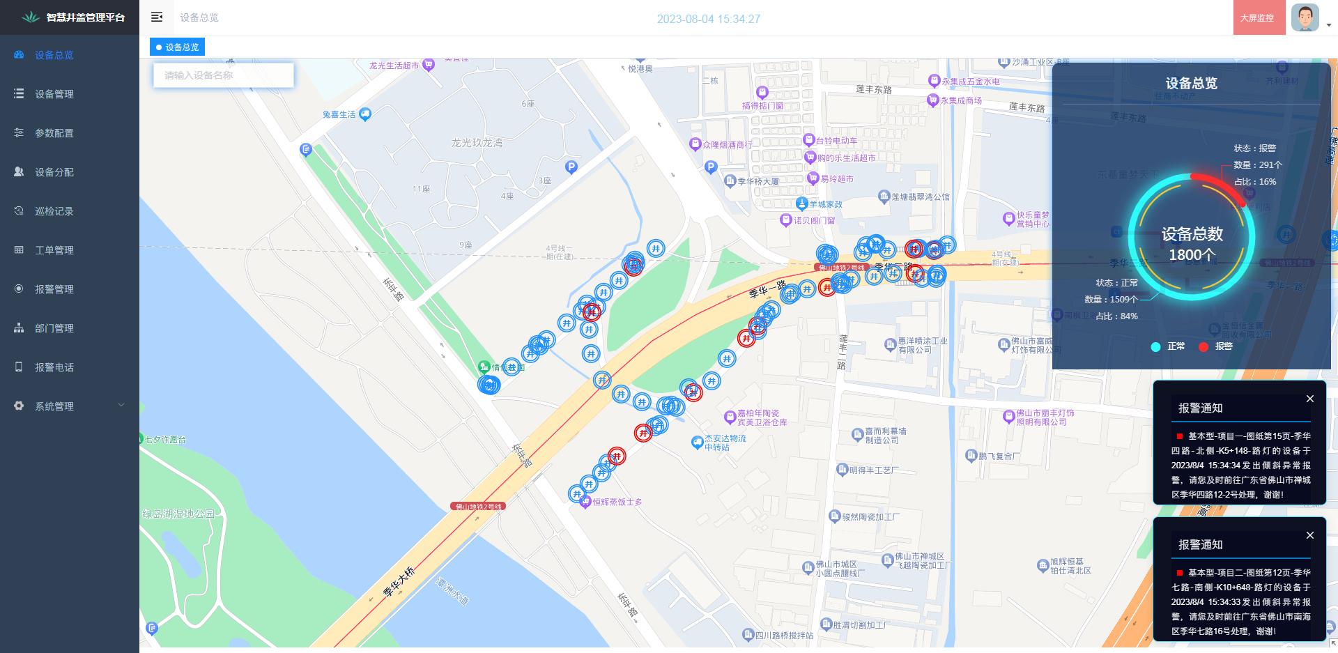This screenshot has height=653, width=1338.
Task: Expand the 系统管理 submenu chevron
Action: point(121,406)
